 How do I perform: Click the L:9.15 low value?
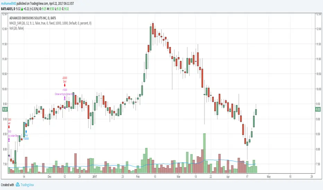(x=58, y=9)
